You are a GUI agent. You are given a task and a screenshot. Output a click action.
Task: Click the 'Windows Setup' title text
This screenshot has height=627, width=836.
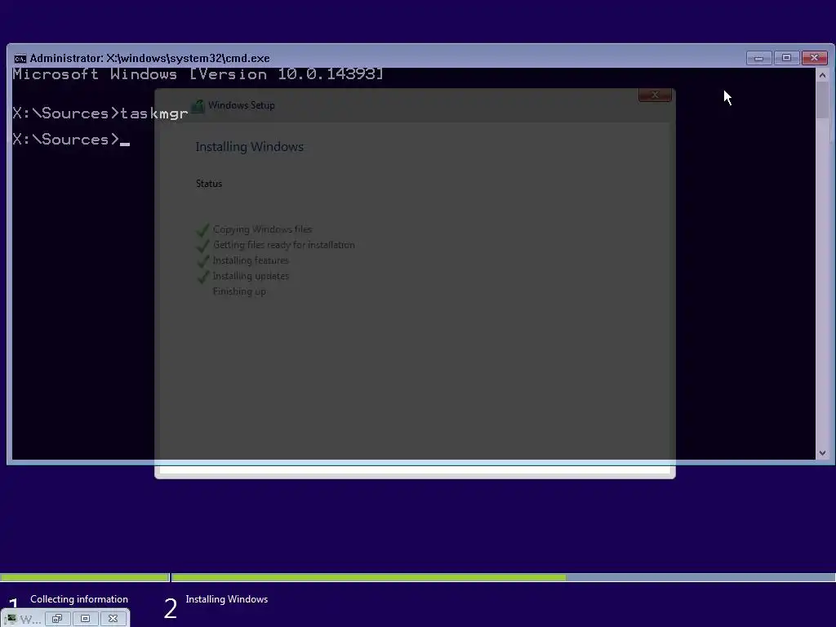coord(242,105)
